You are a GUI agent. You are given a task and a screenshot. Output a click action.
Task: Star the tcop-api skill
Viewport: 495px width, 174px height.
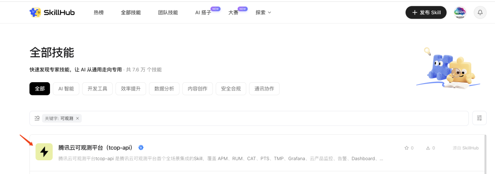click(407, 148)
